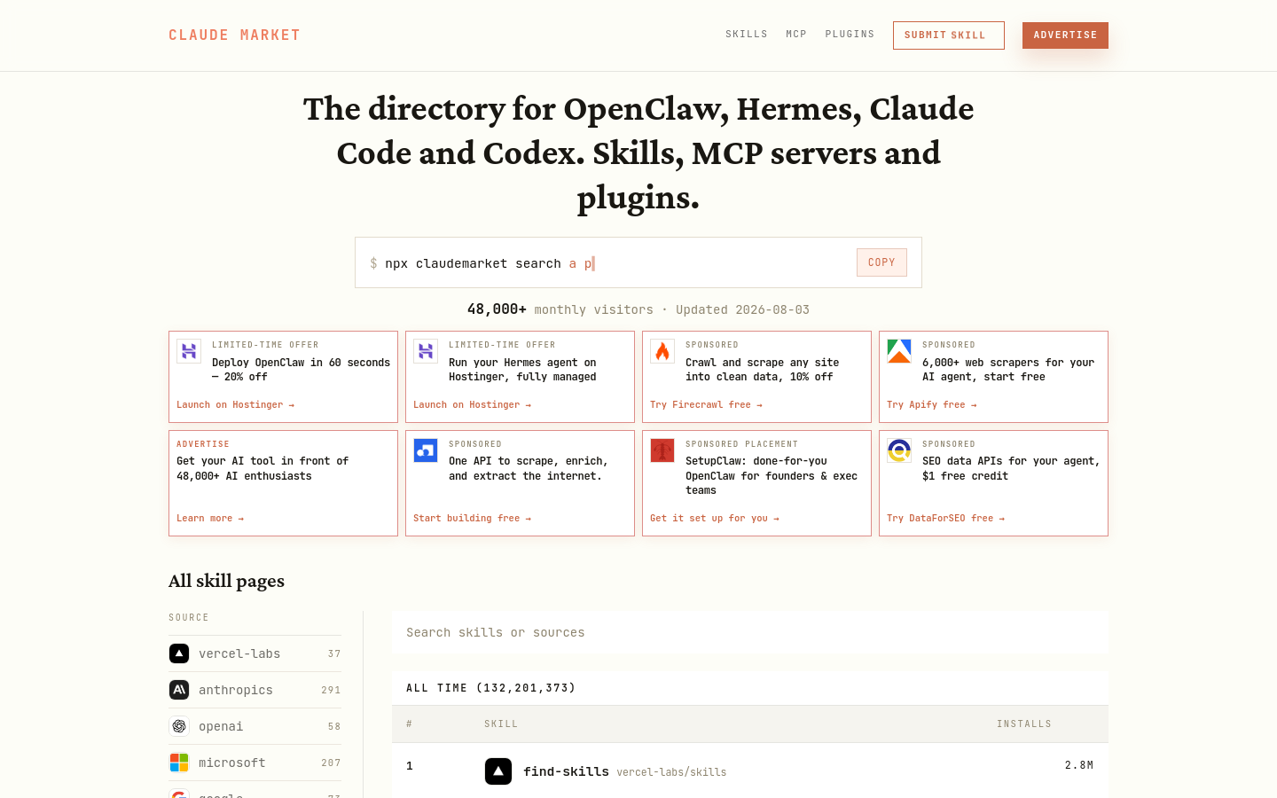This screenshot has height=798, width=1277.
Task: Click the DataForSEO logo icon
Action: pos(899,450)
